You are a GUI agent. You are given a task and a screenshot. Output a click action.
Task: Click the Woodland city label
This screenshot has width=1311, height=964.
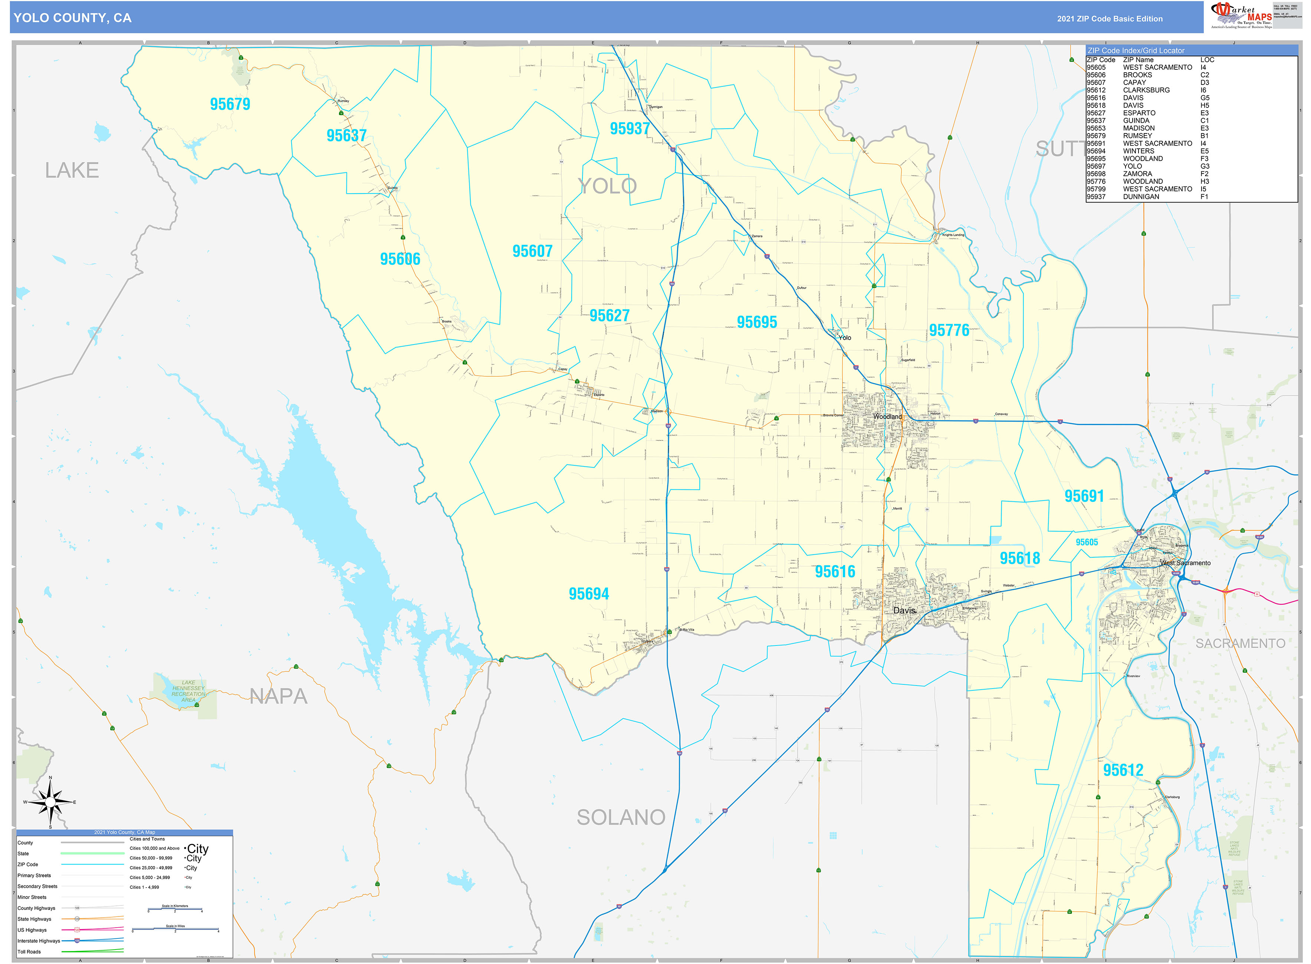(887, 417)
